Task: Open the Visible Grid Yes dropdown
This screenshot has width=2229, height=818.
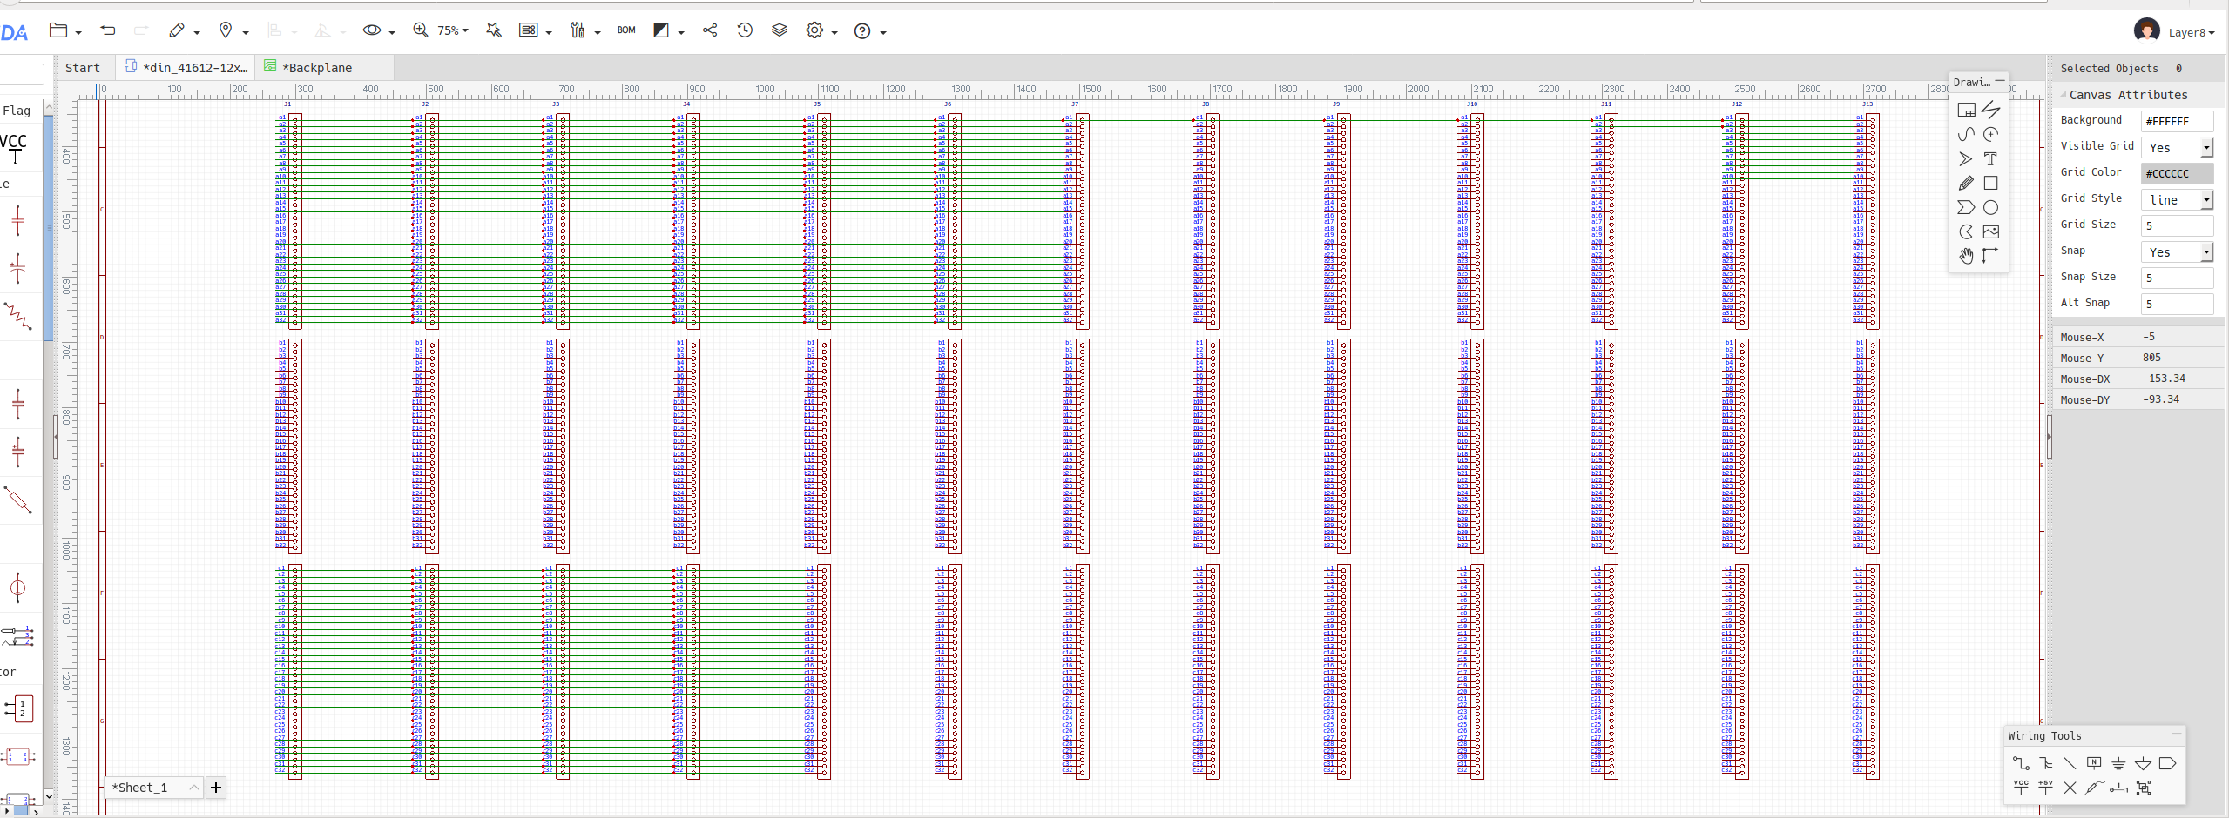Action: pos(2177,147)
